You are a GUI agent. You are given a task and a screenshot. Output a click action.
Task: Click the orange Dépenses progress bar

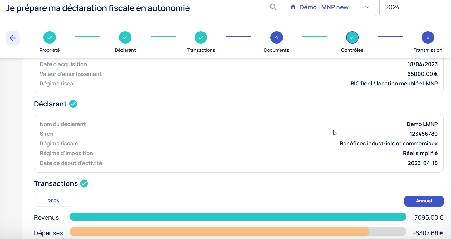click(219, 232)
